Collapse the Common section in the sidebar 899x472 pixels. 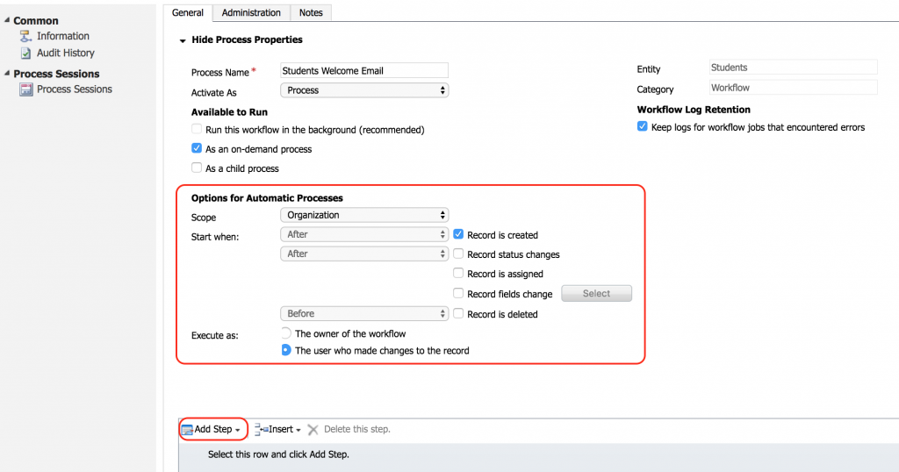(x=7, y=20)
